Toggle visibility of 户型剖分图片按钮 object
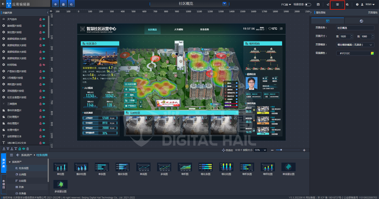The height and width of the screenshot is (199, 379). pos(44,71)
